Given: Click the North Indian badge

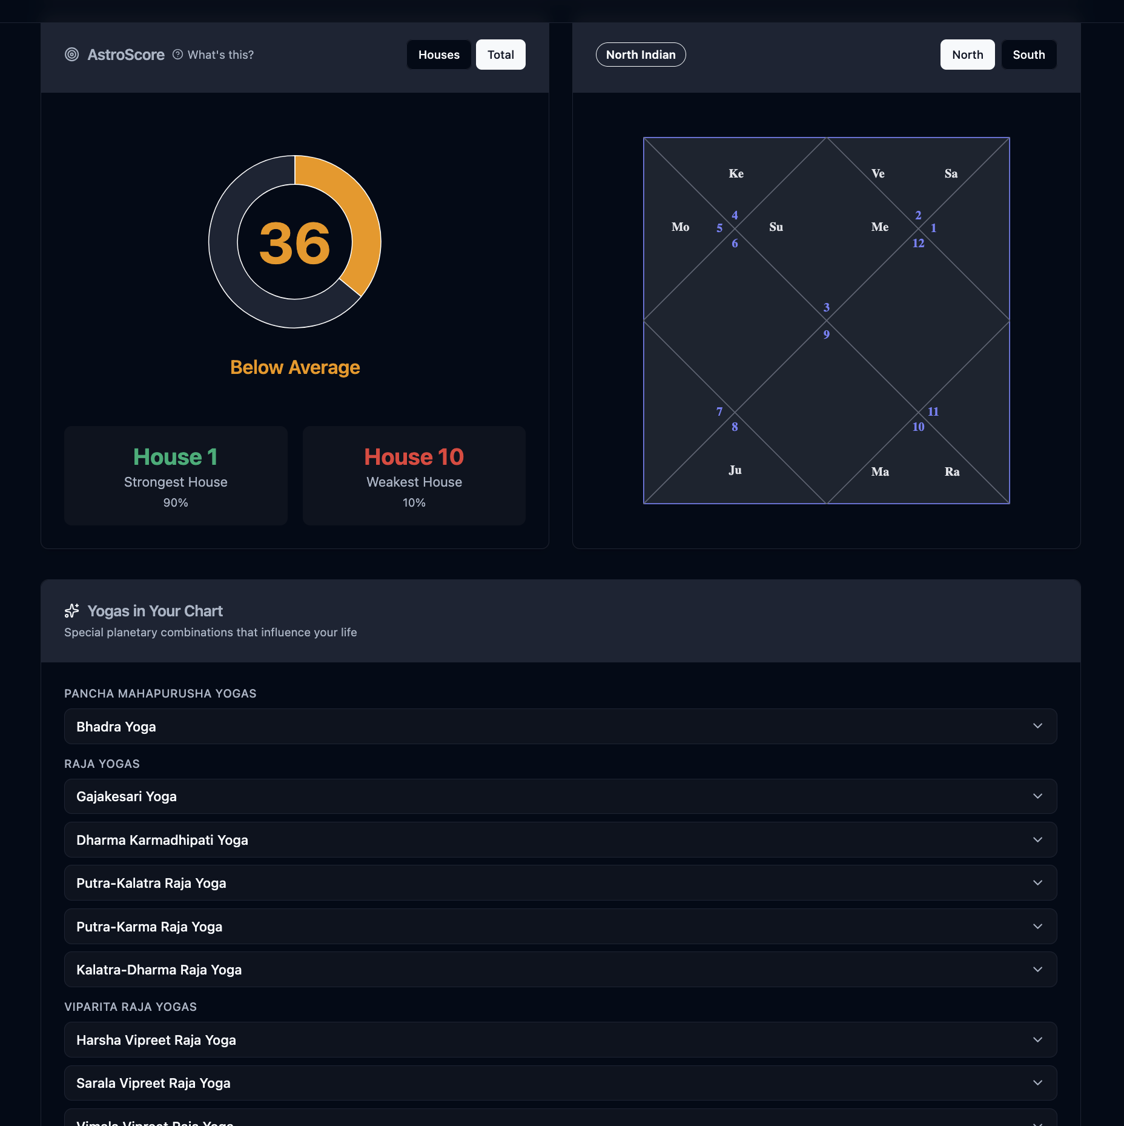Looking at the screenshot, I should [x=641, y=55].
